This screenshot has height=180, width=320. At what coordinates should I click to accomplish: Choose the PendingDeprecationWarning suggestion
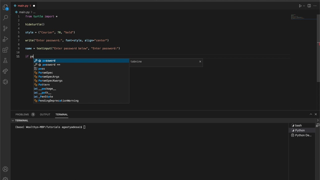coord(81,100)
